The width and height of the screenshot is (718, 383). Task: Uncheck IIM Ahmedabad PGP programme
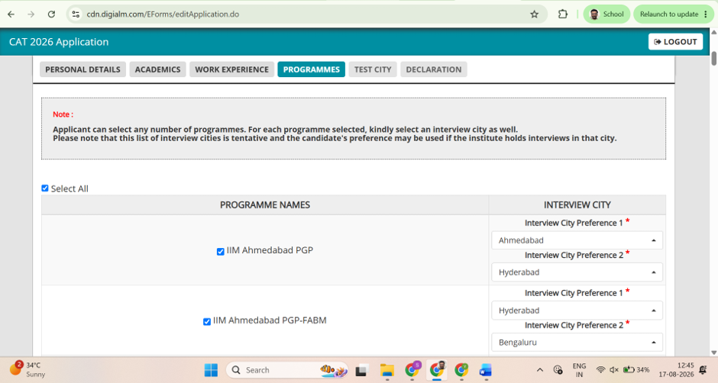click(220, 251)
